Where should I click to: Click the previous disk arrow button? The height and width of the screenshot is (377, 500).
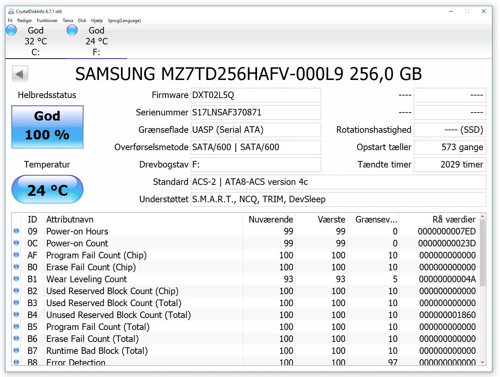tap(20, 74)
